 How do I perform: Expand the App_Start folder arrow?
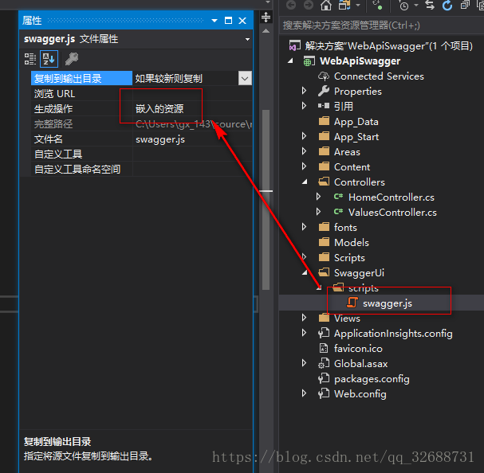click(305, 136)
